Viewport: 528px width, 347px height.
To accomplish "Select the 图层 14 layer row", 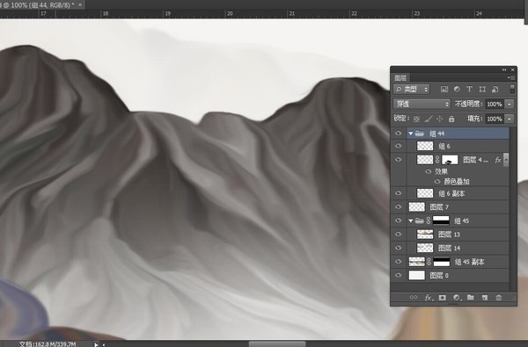I will [458, 248].
